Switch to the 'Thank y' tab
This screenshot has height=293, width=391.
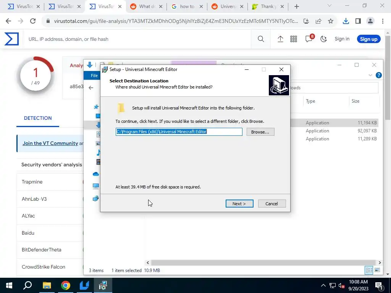268,6
